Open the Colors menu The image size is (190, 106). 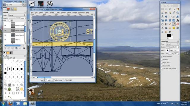pos(63,12)
